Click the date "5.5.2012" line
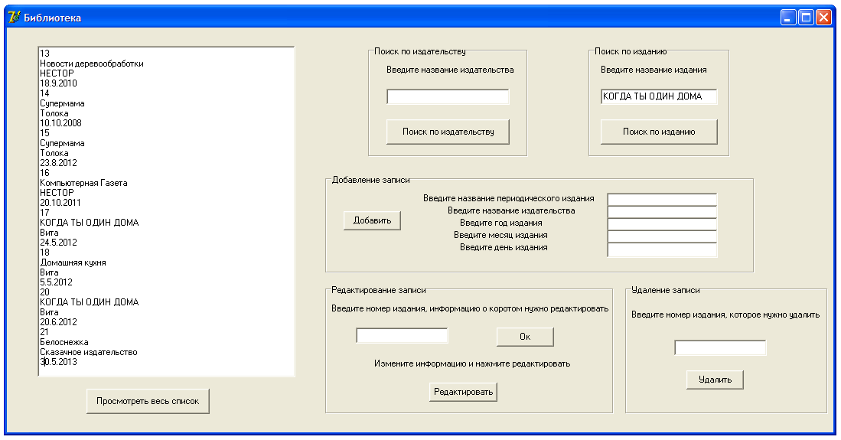 click(56, 282)
